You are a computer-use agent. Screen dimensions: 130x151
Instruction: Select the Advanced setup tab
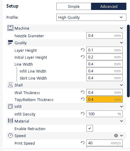[x=109, y=6]
